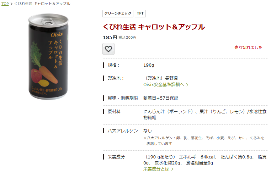This screenshot has width=271, height=173.
Task: Click the breadcrumb arrow separator
Action: click(12, 4)
